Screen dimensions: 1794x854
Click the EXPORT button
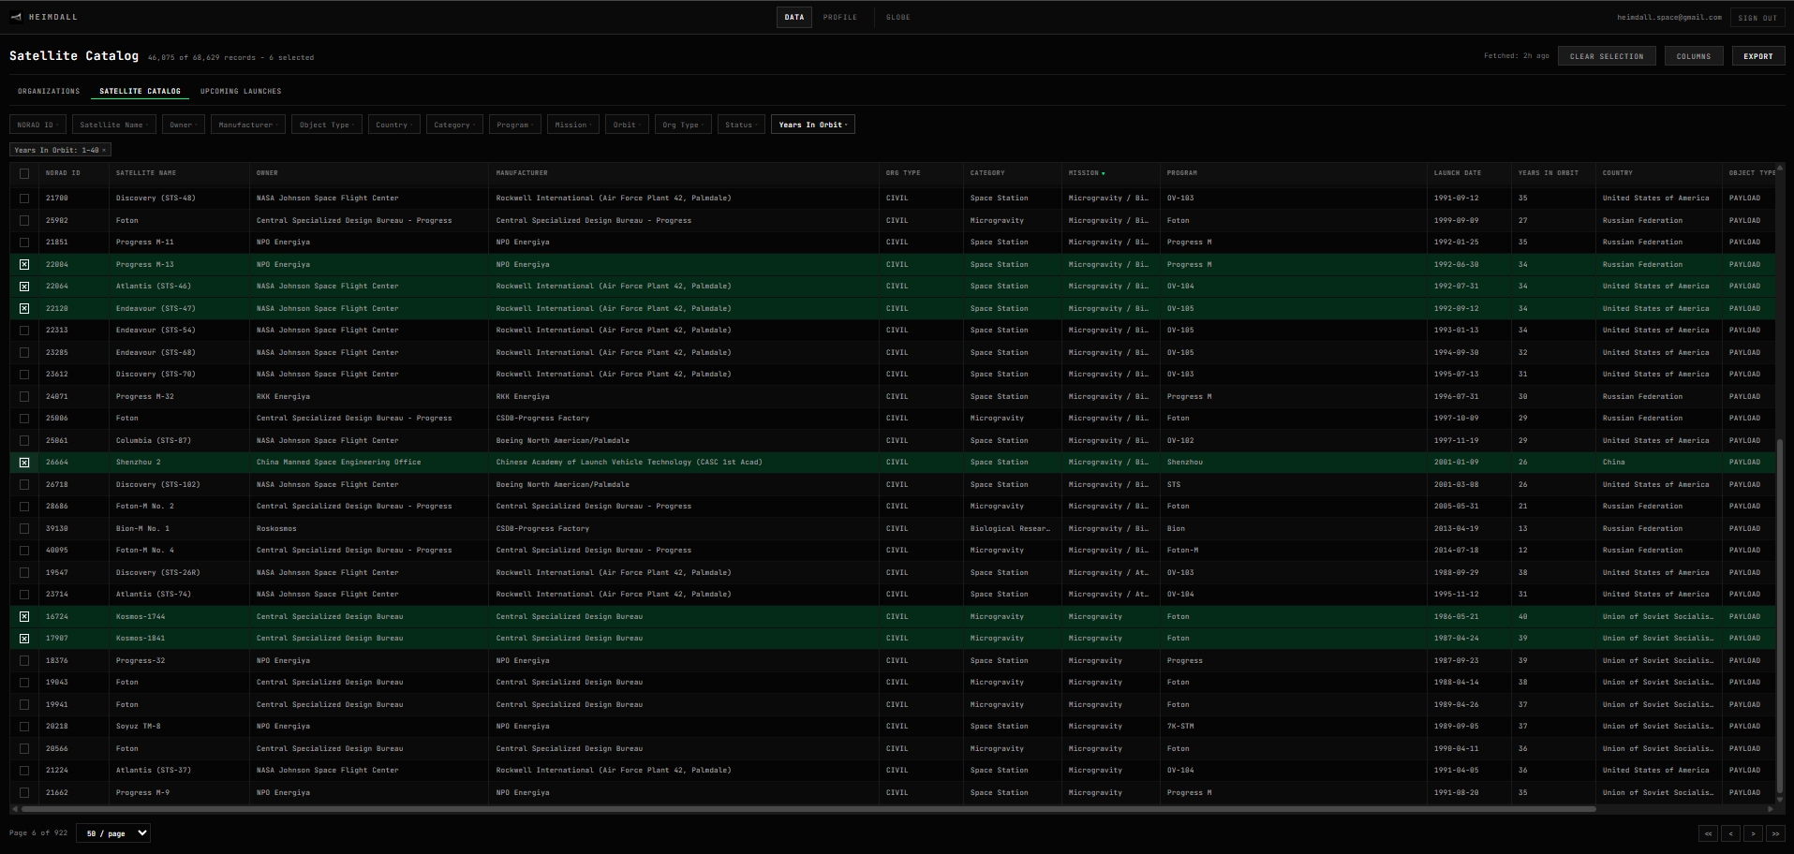(x=1758, y=56)
